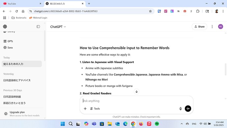
Task: Open a new browser tab
Action: [89, 4]
